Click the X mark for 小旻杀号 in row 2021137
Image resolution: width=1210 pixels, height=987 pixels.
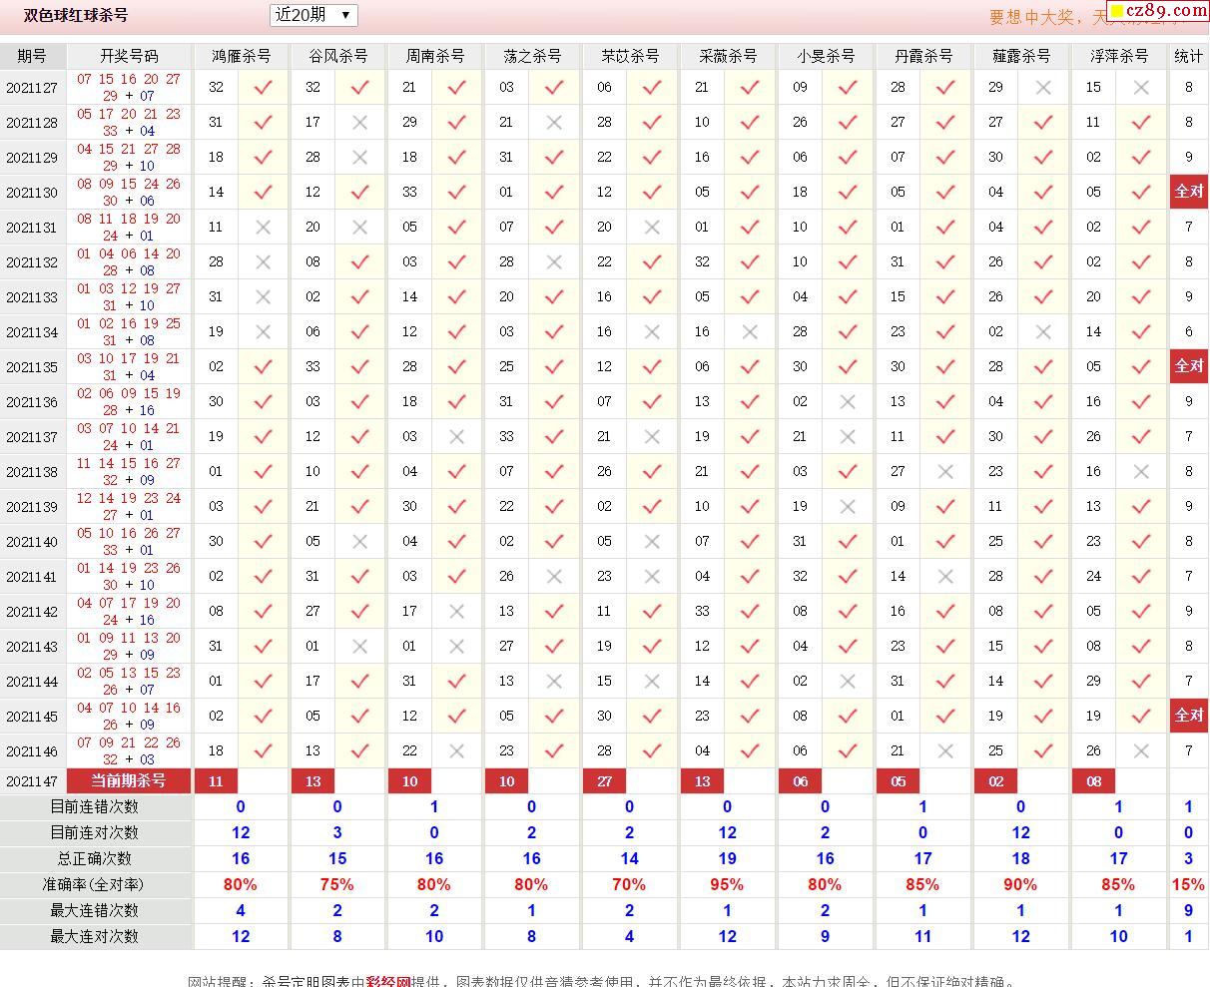pos(848,437)
